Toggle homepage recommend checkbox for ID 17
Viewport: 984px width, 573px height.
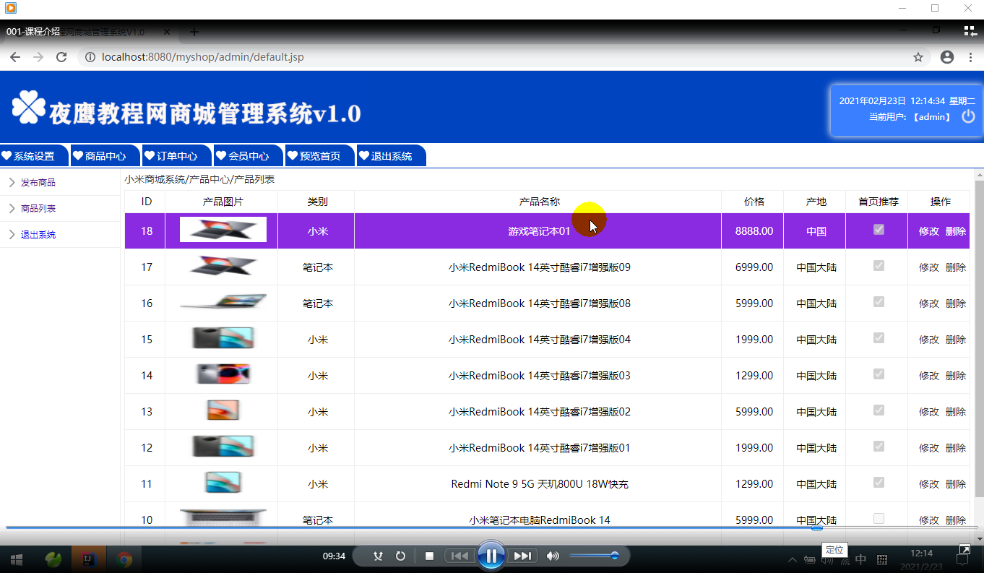pos(879,266)
